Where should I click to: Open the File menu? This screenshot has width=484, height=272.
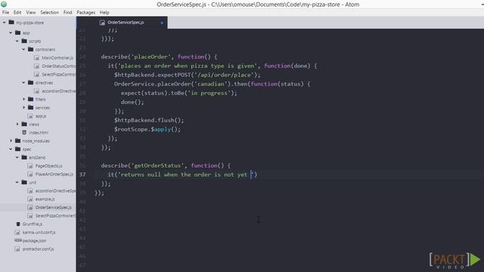tap(5, 12)
